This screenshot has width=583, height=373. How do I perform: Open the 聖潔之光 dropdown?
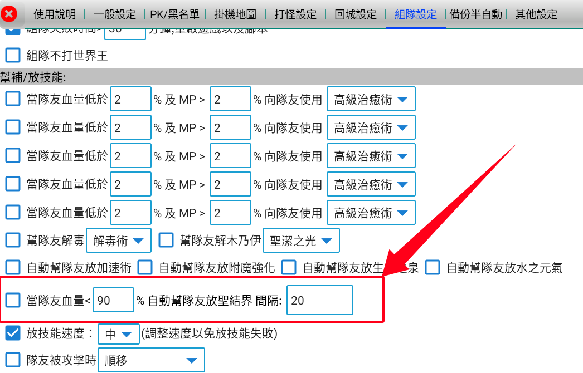click(300, 241)
